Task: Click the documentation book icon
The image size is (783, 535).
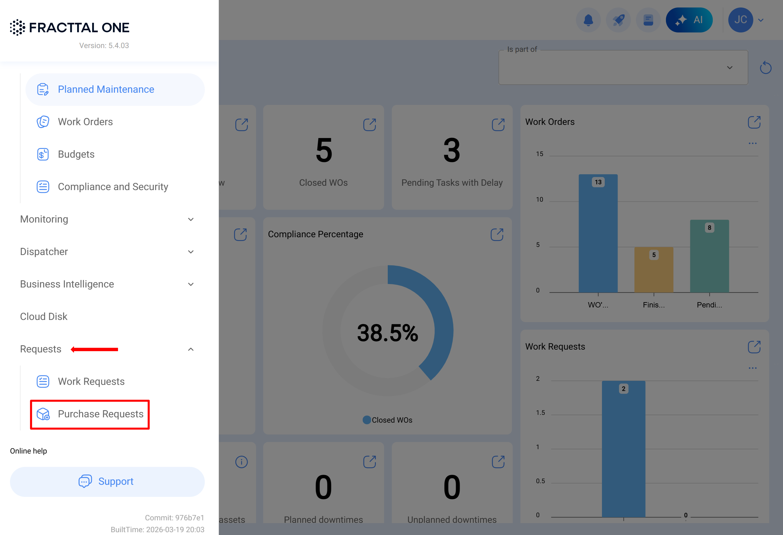Action: [x=648, y=20]
